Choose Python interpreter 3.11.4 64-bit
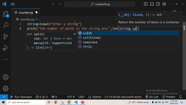Viewport: 186px width, 105px height. pos(123,97)
